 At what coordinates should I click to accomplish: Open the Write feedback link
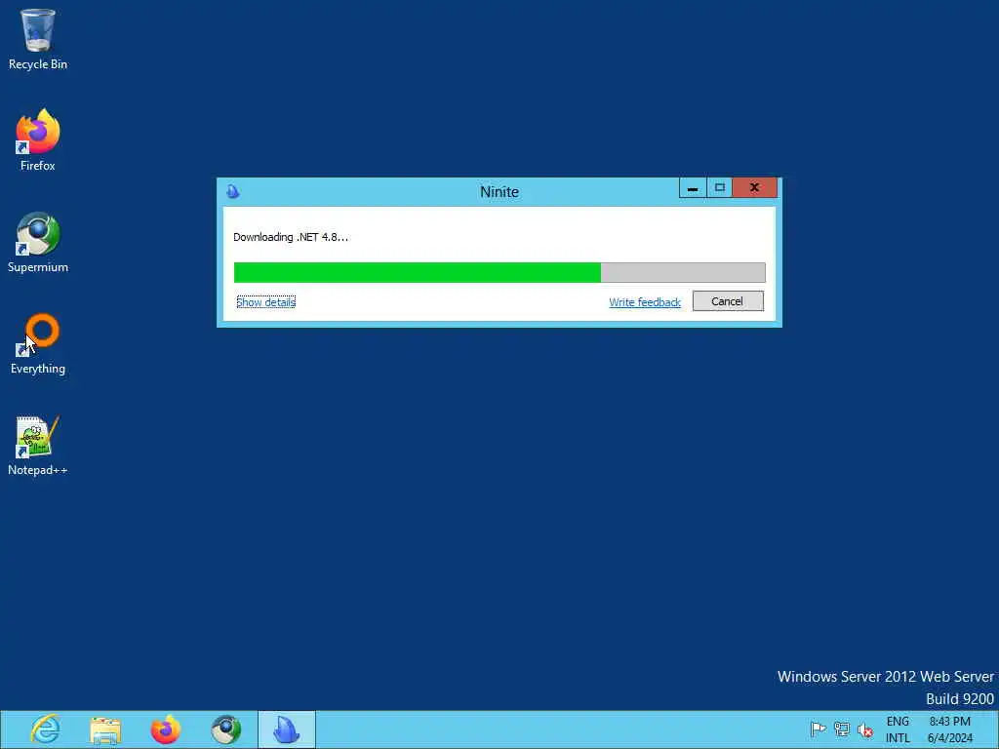click(645, 302)
